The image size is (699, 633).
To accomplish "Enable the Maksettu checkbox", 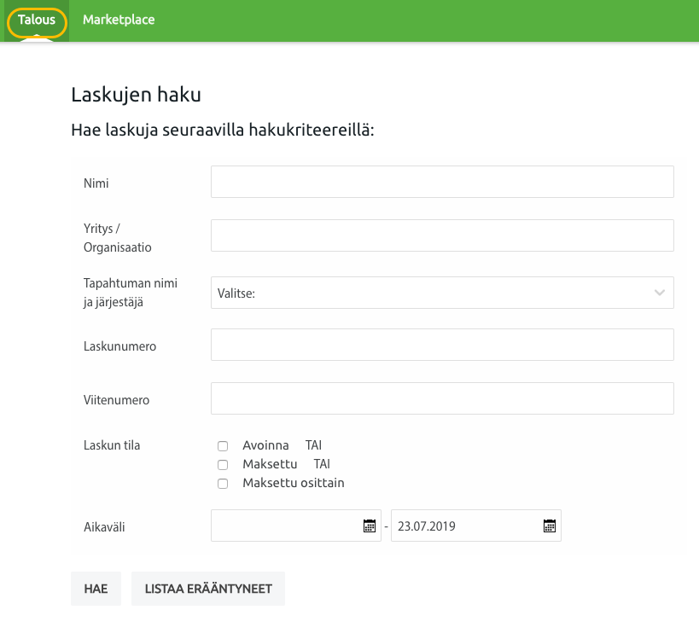I will (223, 465).
